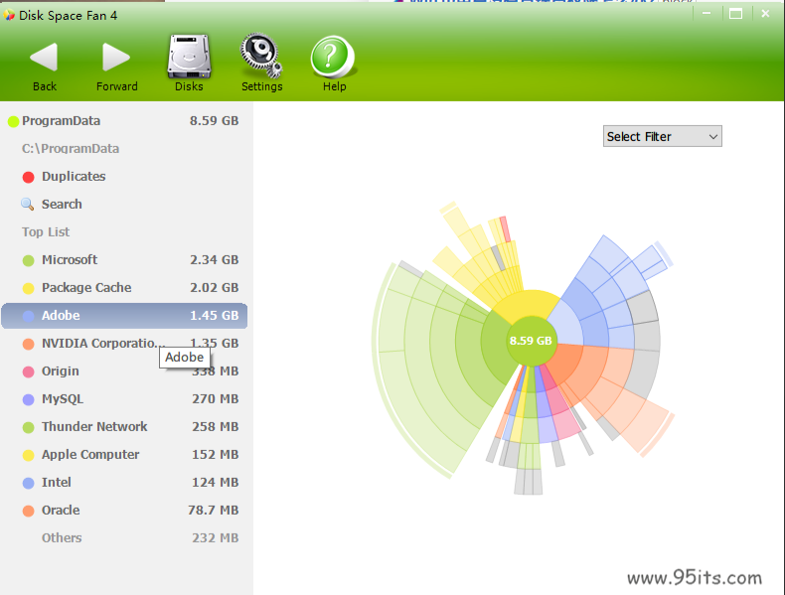Click the 2.34 GB size value
Screen dimensions: 785x595
[x=215, y=259]
